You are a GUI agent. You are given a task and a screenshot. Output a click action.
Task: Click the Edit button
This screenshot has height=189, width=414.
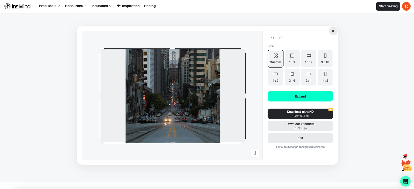300,138
